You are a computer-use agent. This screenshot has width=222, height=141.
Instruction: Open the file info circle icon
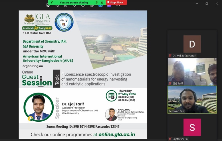point(83,5)
